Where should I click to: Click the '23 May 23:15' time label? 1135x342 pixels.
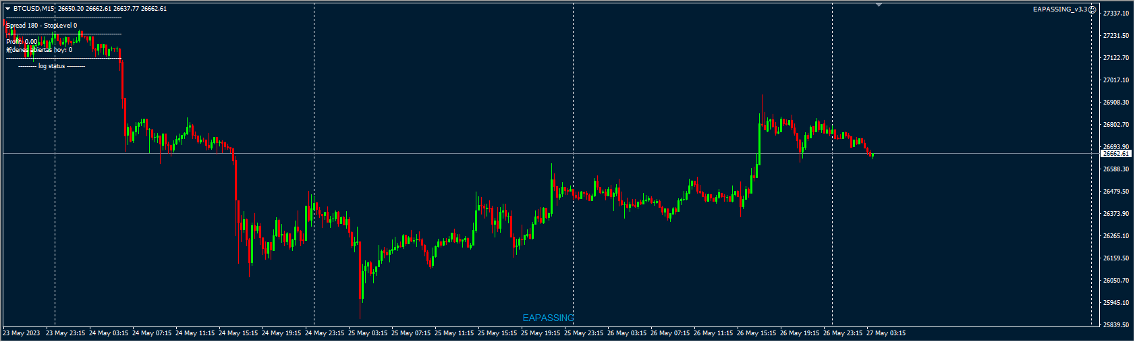click(x=65, y=333)
